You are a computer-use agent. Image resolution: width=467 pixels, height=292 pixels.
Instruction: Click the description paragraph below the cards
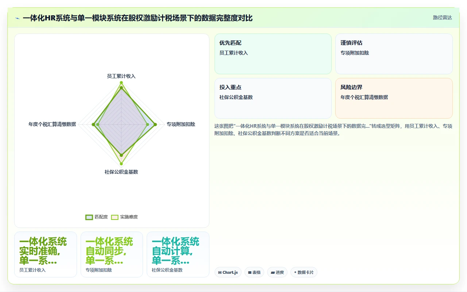(x=333, y=130)
